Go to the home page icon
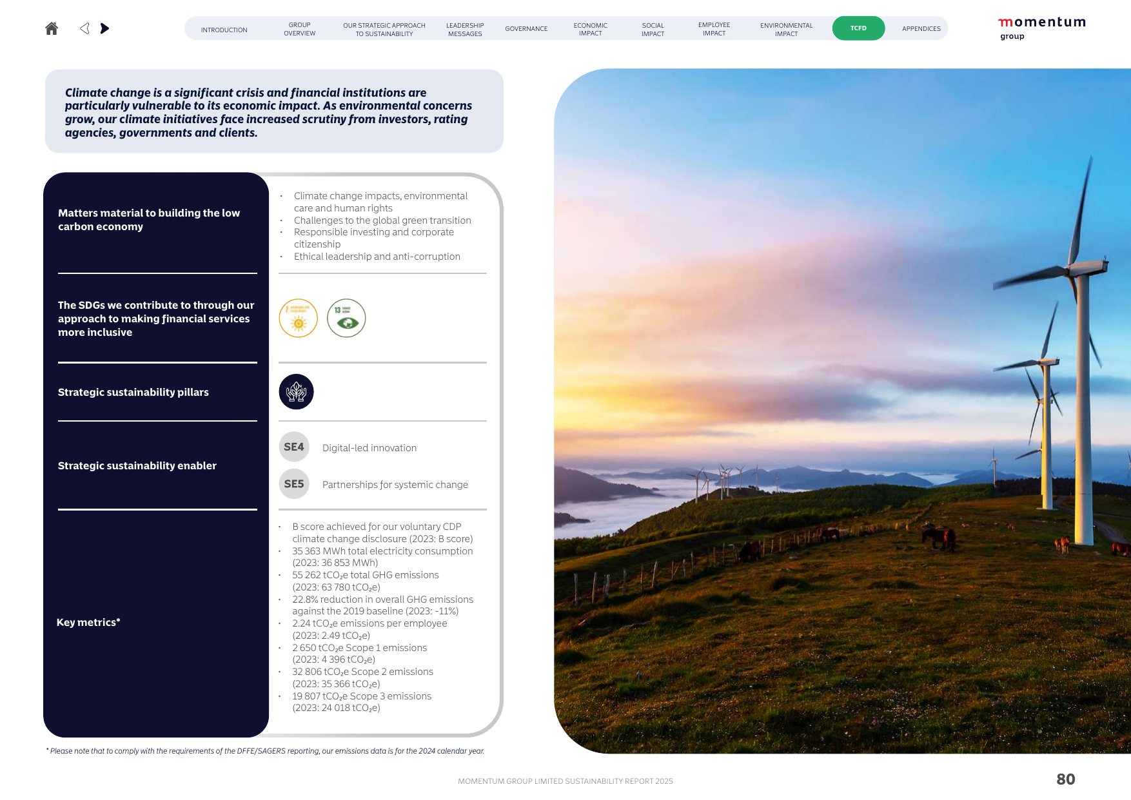The width and height of the screenshot is (1131, 800). point(52,28)
